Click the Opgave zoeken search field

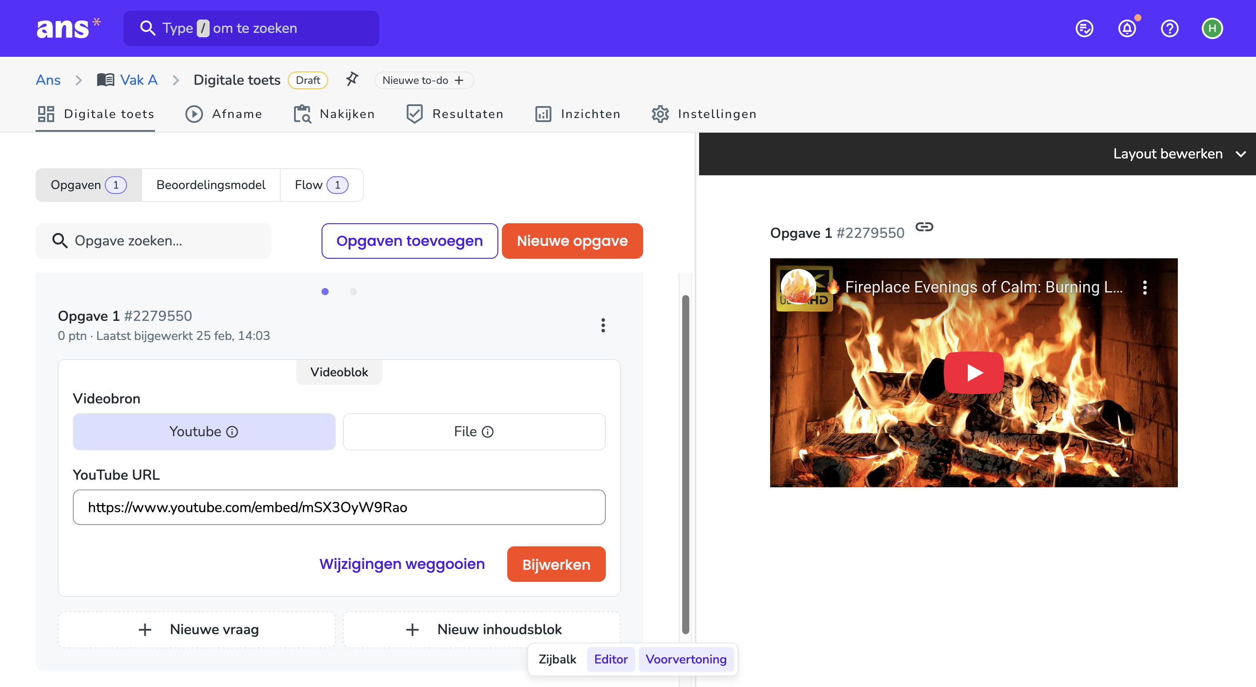(x=154, y=241)
